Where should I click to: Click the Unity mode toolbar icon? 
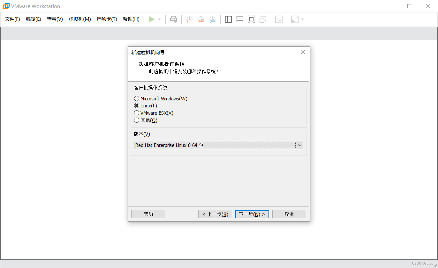tap(263, 19)
